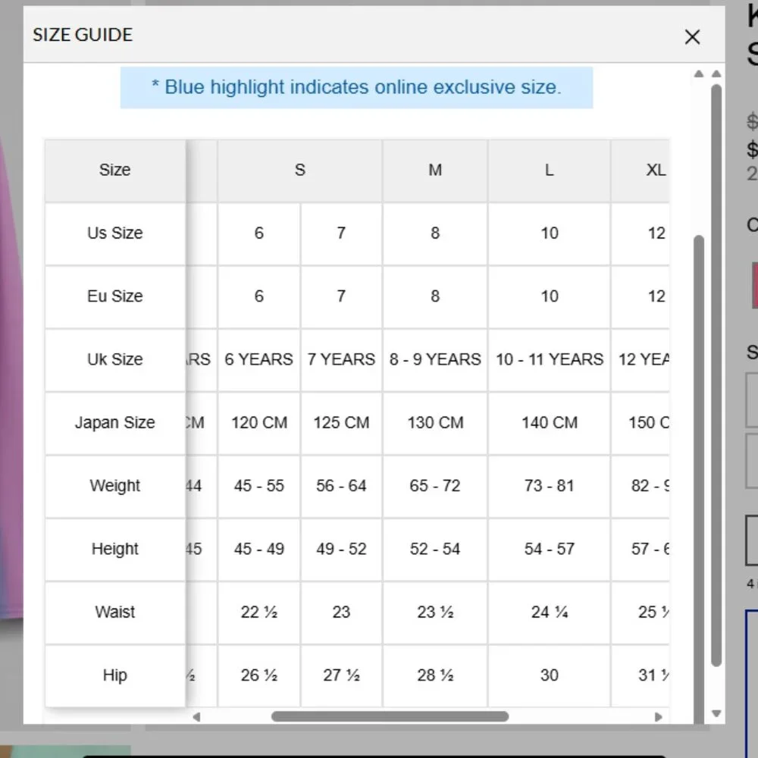Image resolution: width=758 pixels, height=758 pixels.
Task: Select the '24 ¼' waist cell
Action: [549, 612]
